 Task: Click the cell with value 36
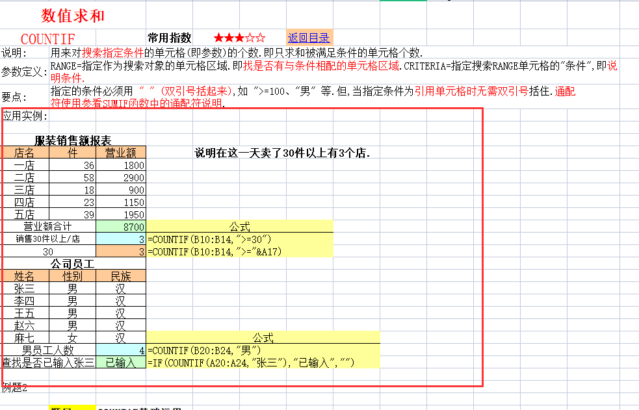pyautogui.click(x=73, y=165)
